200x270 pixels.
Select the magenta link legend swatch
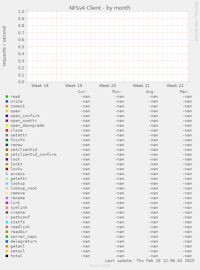(7, 203)
